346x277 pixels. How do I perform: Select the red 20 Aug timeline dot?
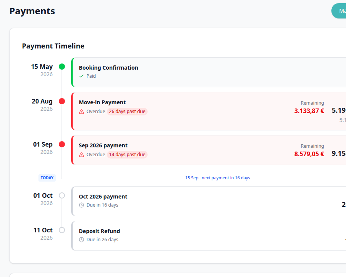coord(62,101)
